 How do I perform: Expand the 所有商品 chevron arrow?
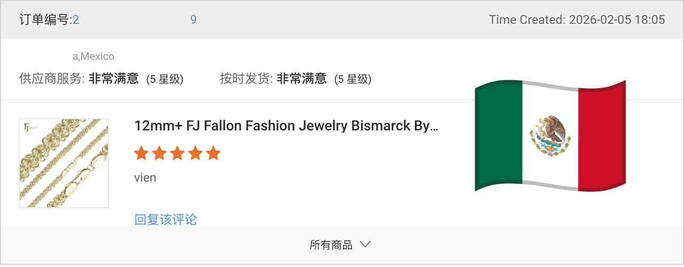366,245
